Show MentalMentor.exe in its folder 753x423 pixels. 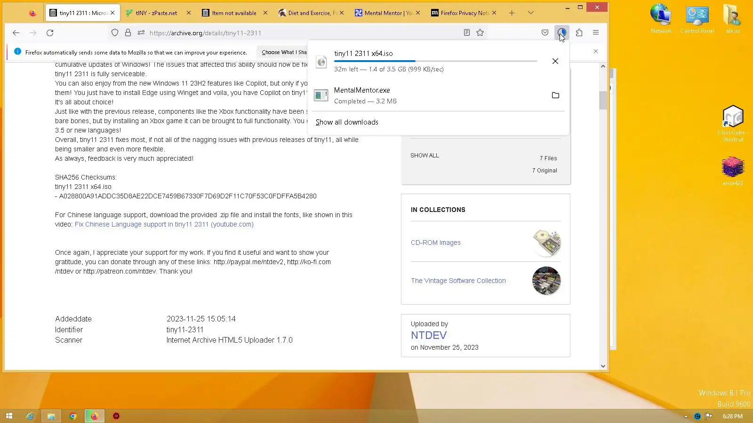pyautogui.click(x=555, y=95)
